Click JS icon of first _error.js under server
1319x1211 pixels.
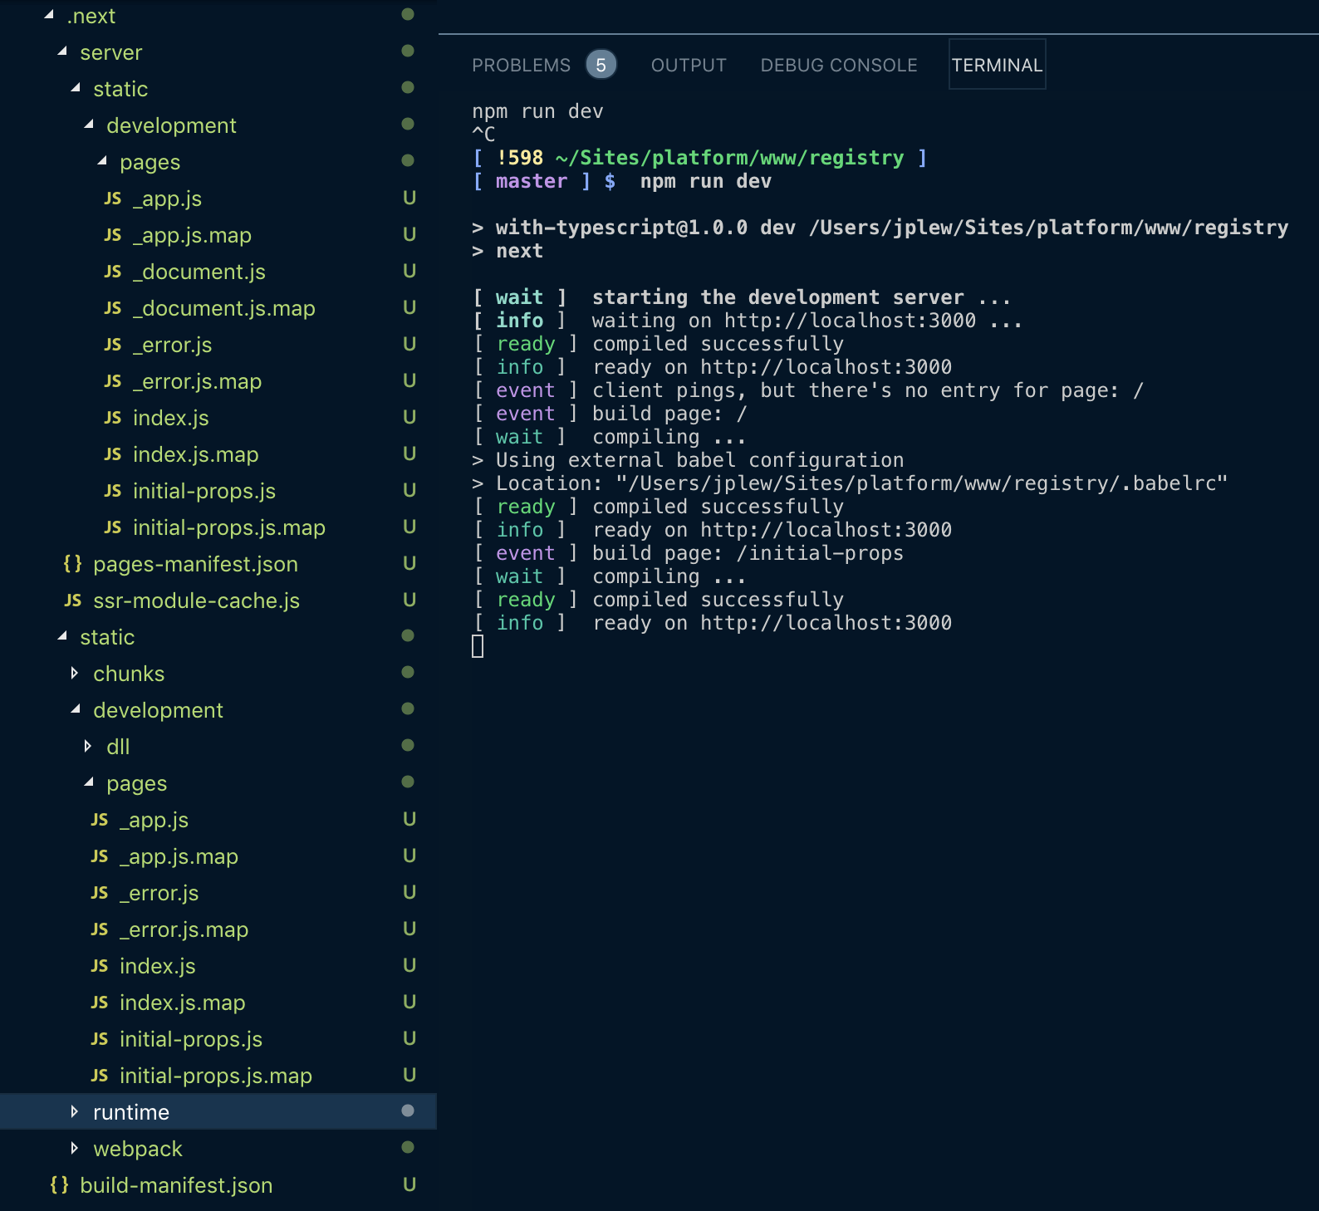pos(113,345)
